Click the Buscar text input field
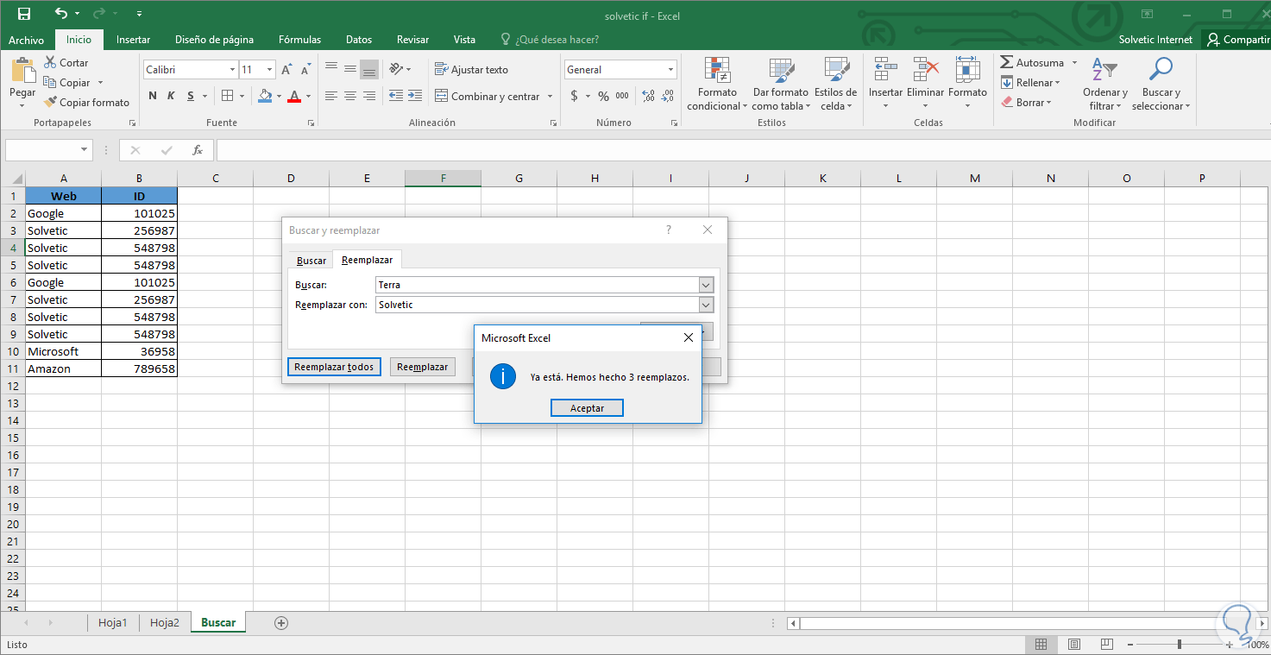Viewport: 1271px width, 655px height. (537, 285)
